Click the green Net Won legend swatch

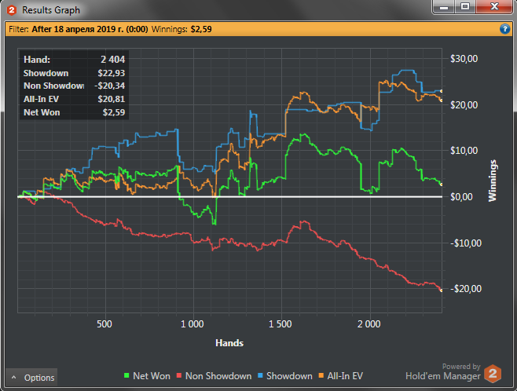point(126,375)
